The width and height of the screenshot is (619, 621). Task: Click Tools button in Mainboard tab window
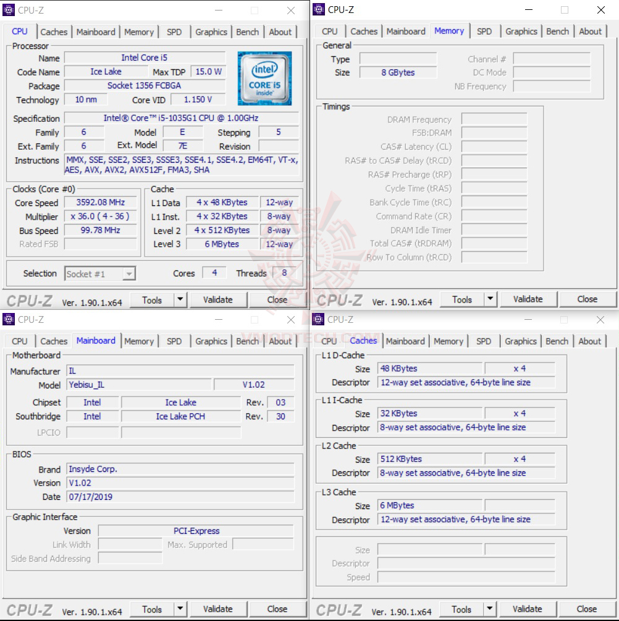(152, 609)
